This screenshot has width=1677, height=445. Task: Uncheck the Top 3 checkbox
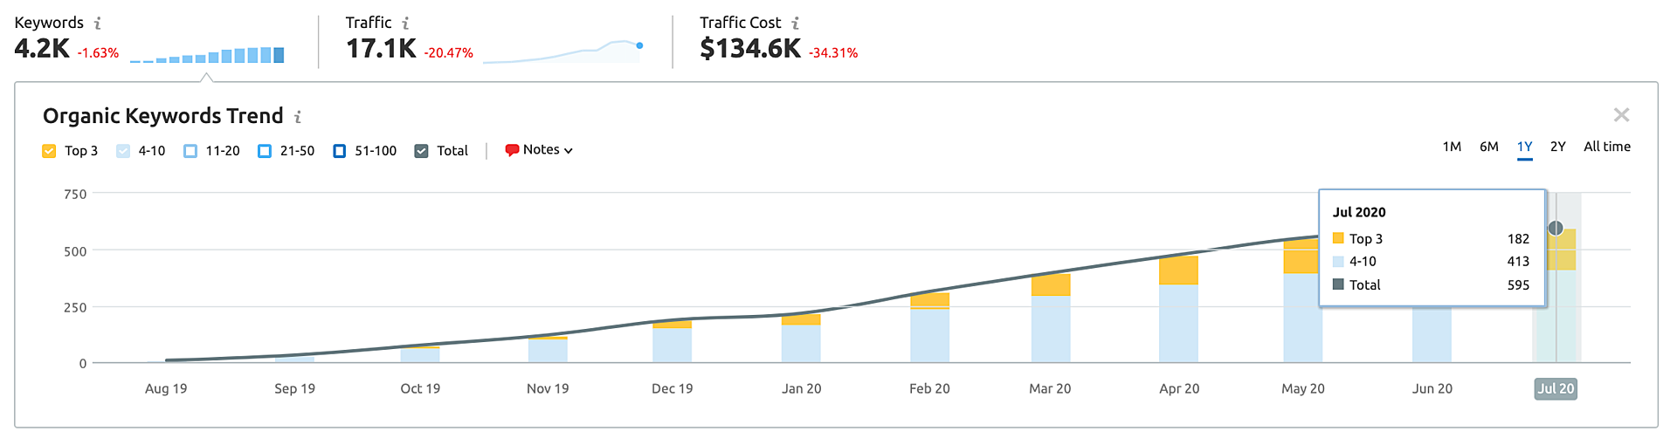[49, 151]
